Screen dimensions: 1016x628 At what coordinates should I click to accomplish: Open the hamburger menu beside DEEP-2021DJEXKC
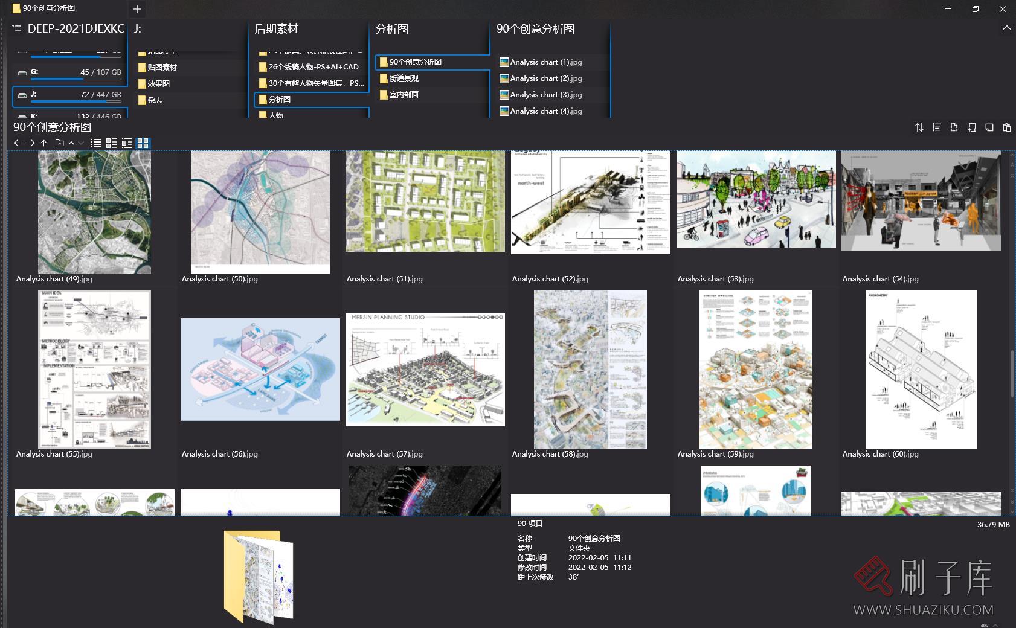[17, 28]
